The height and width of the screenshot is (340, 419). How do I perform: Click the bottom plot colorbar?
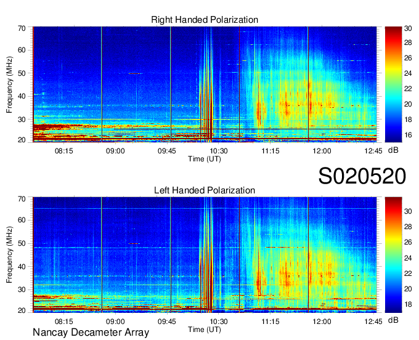coord(393,255)
